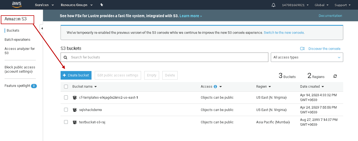
Task: Tick checkbox for testbucket-s3-raj
Action: (66, 122)
